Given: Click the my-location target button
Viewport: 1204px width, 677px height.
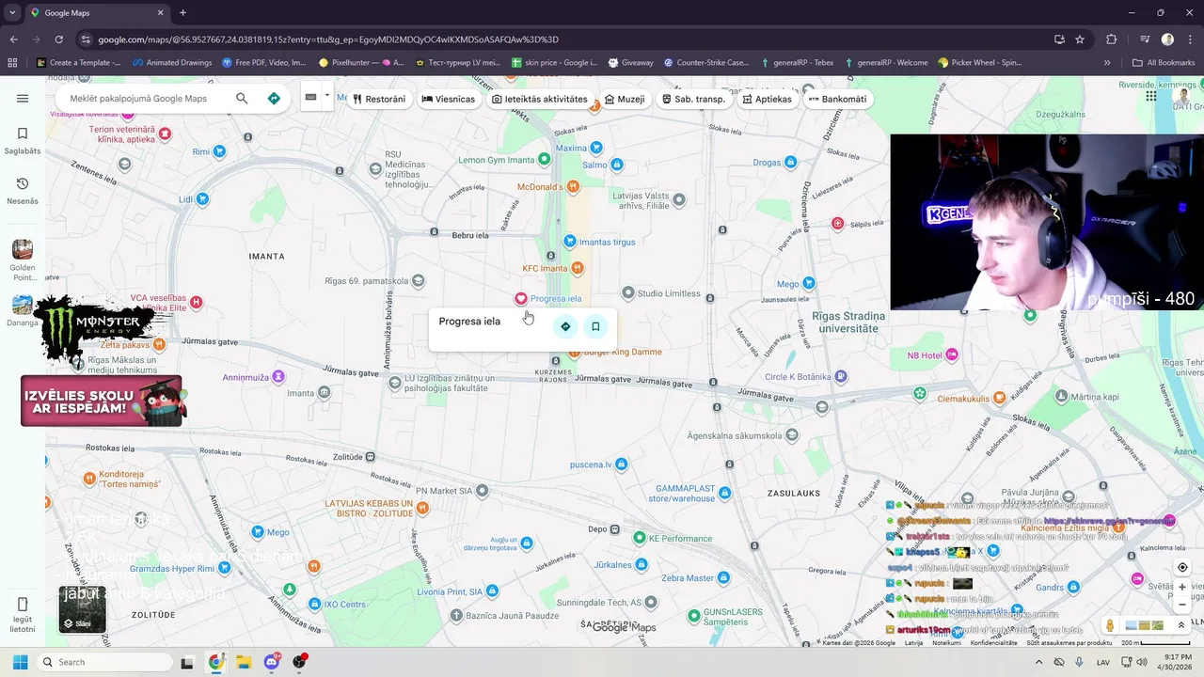Looking at the screenshot, I should (x=1182, y=567).
